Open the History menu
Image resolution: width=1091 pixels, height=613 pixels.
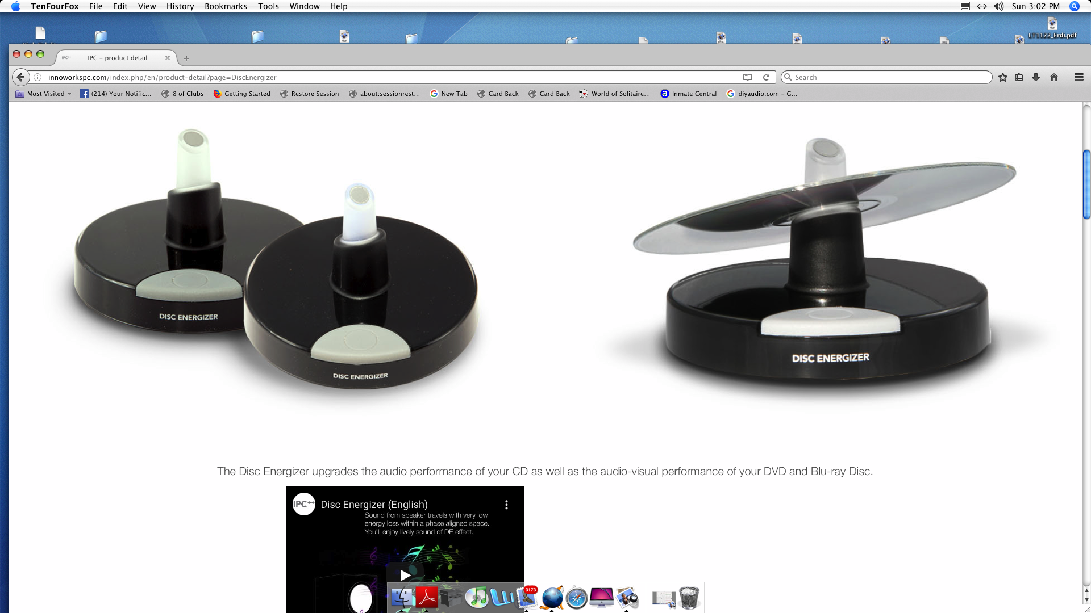click(180, 6)
